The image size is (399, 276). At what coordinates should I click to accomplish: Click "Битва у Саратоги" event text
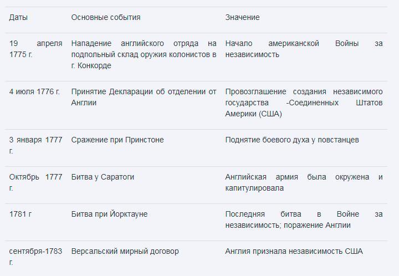(103, 177)
